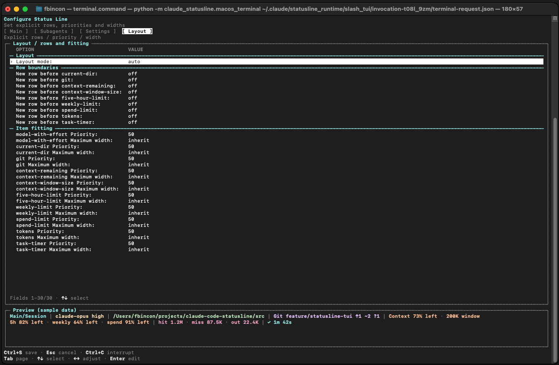Click the 'auto' value of Layout mode
This screenshot has height=365, width=559.
pyautogui.click(x=134, y=61)
